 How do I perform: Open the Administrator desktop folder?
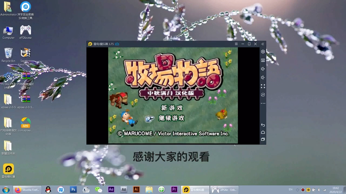[x=8, y=9]
